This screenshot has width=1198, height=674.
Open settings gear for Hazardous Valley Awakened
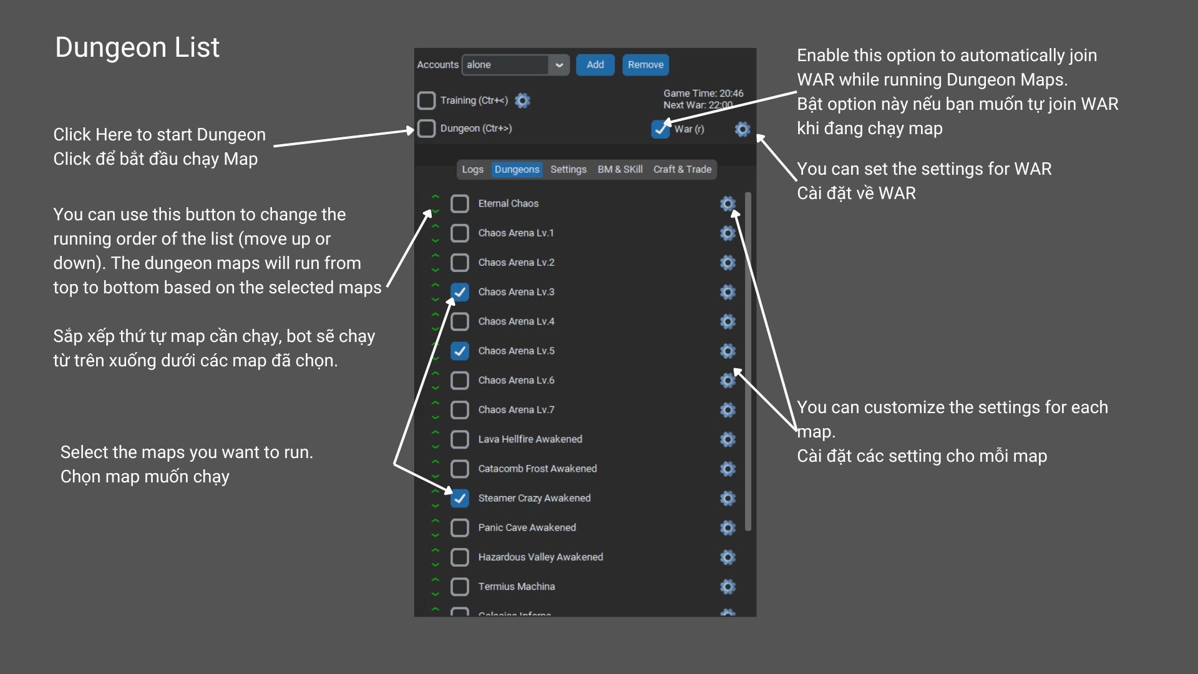click(728, 557)
